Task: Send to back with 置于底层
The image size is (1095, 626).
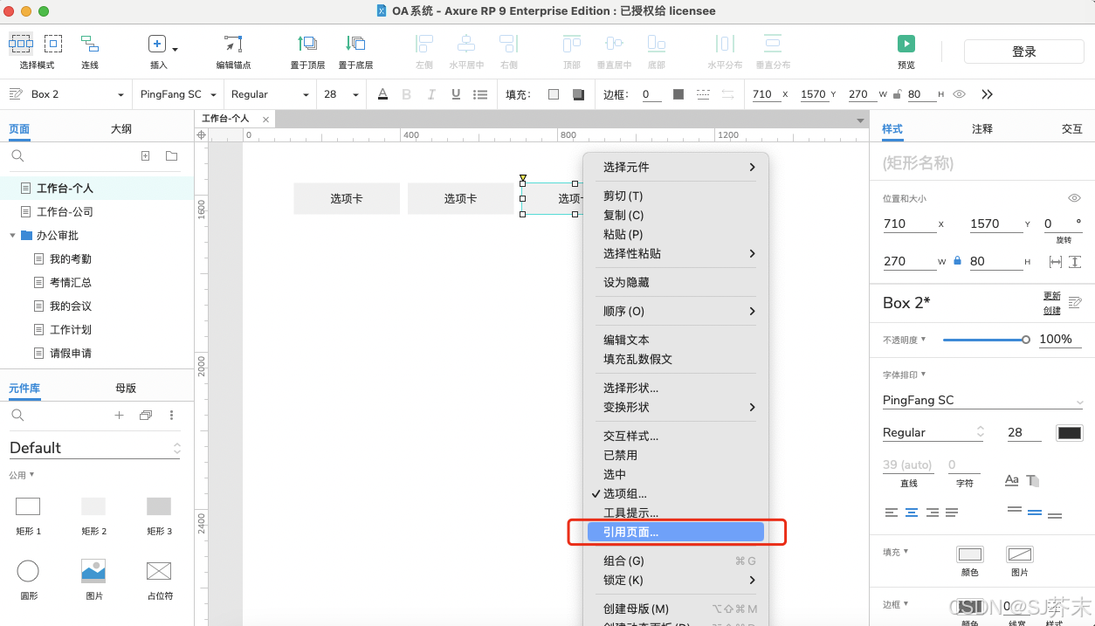Action: click(x=355, y=52)
